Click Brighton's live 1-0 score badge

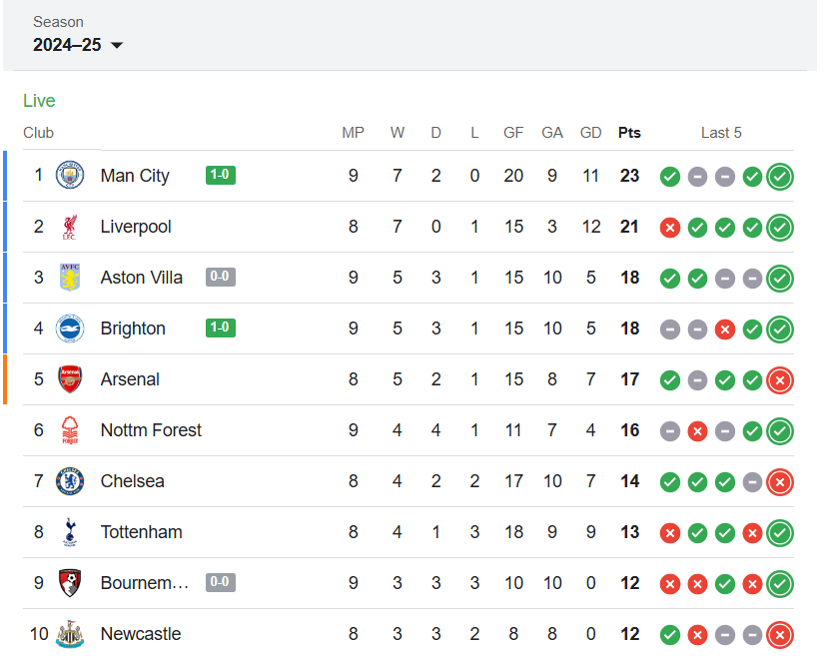tap(220, 328)
